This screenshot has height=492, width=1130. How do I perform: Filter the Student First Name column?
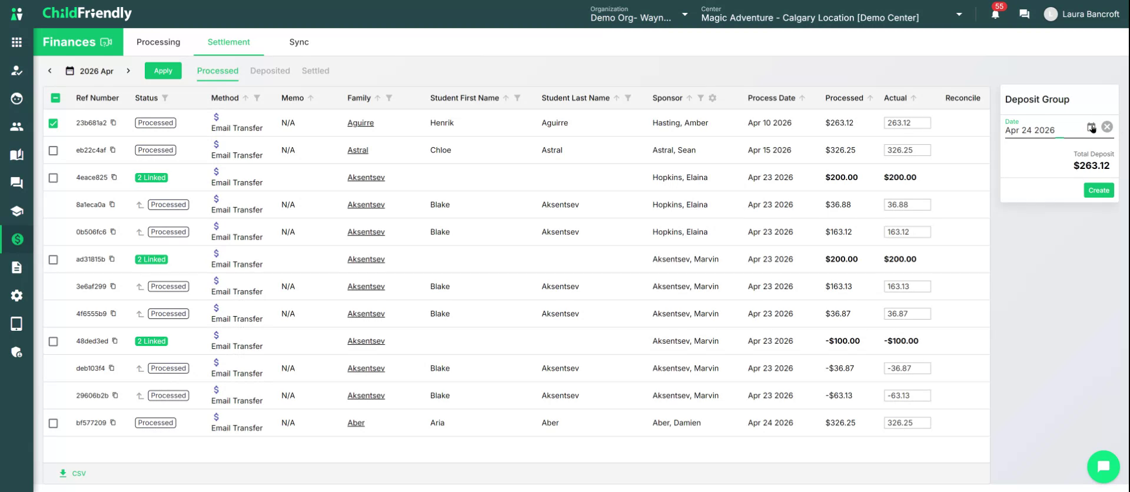tap(517, 98)
